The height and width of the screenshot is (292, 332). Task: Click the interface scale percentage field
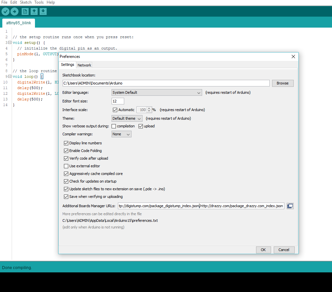142,110
